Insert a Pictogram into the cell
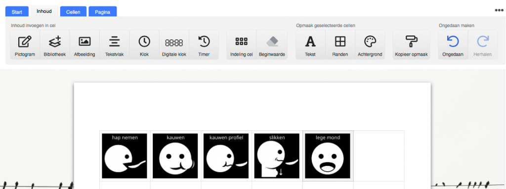Viewport: 506px width, 189px height. click(25, 45)
